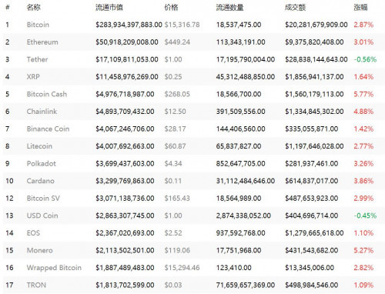Sort by 价格 column header
The width and height of the screenshot is (385, 294).
click(x=171, y=8)
